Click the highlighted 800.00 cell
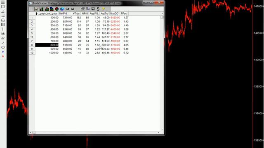Viewport: 264px width, 148px height. pos(47,45)
